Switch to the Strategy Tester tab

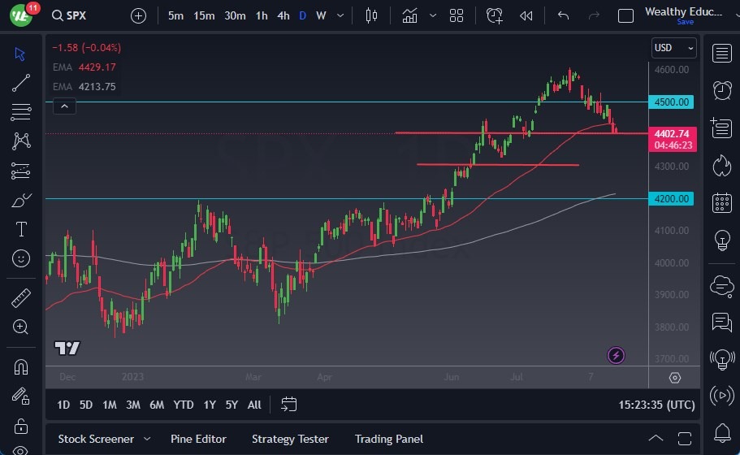point(290,439)
